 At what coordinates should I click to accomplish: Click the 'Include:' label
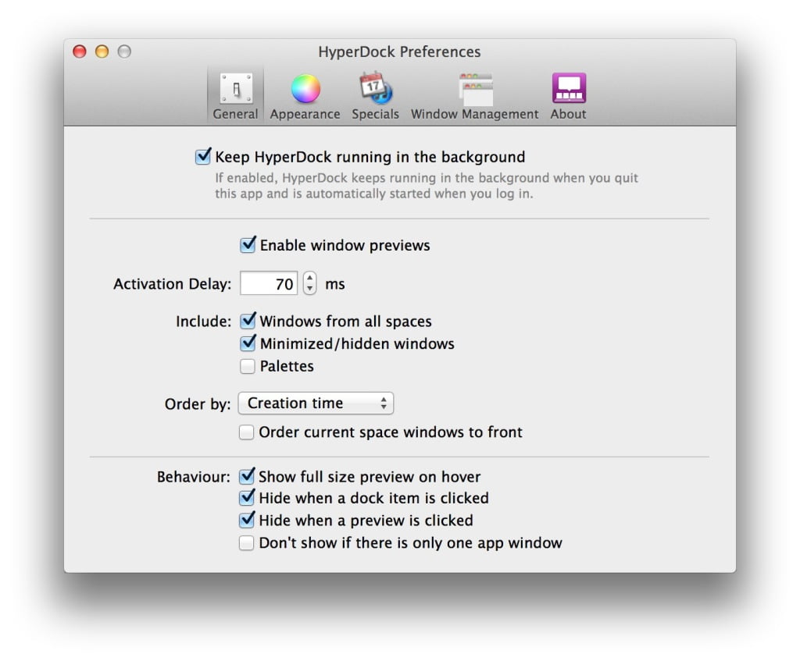[x=204, y=321]
